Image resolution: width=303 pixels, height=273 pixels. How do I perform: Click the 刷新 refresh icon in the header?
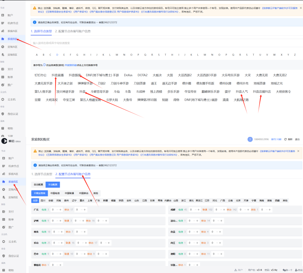[x=285, y=139]
